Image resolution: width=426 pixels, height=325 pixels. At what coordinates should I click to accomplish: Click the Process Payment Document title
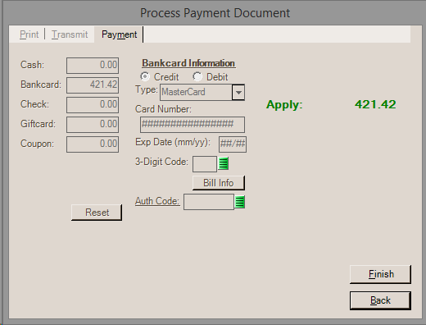215,13
